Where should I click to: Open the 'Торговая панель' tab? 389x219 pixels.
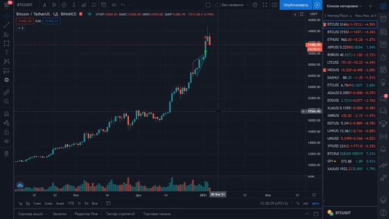157,214
